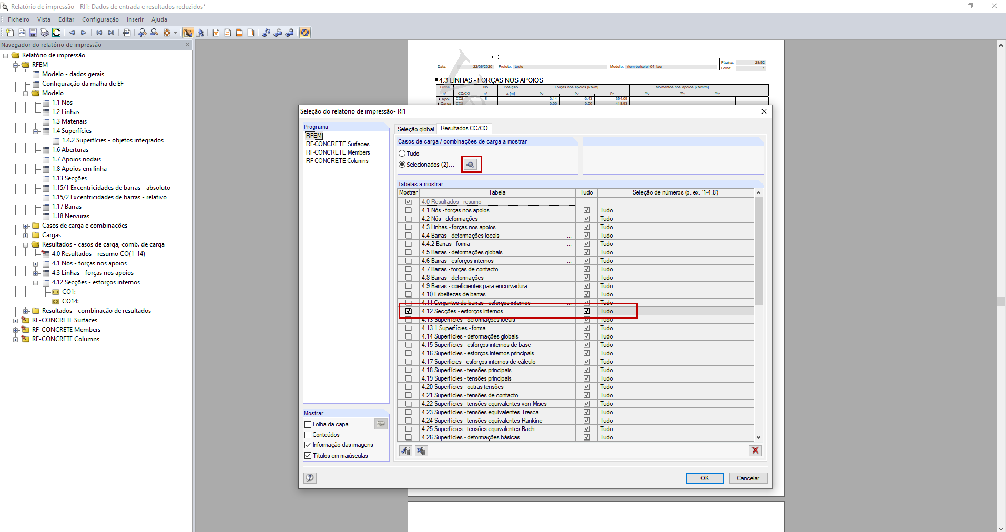Activate the select arrow mode icon
Viewport: 1006px width, 532px height.
coord(200,33)
